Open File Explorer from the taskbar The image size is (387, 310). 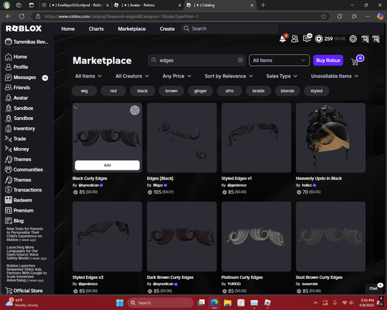[228, 303]
